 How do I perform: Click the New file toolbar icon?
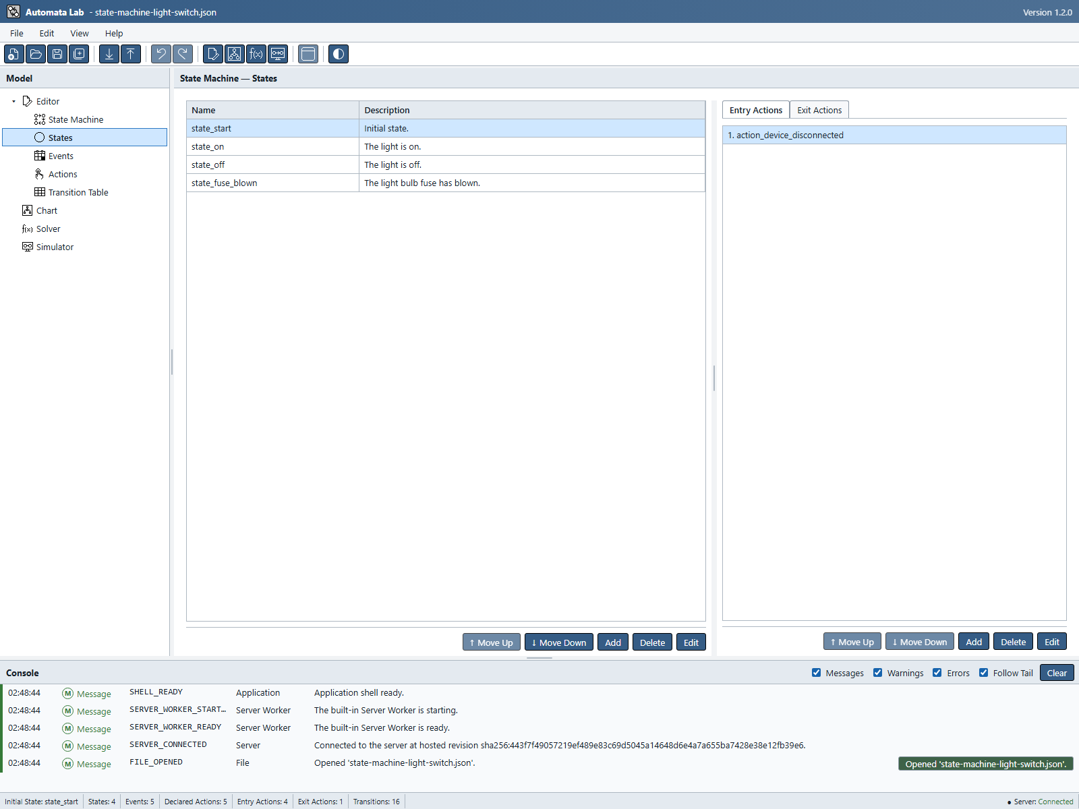14,54
